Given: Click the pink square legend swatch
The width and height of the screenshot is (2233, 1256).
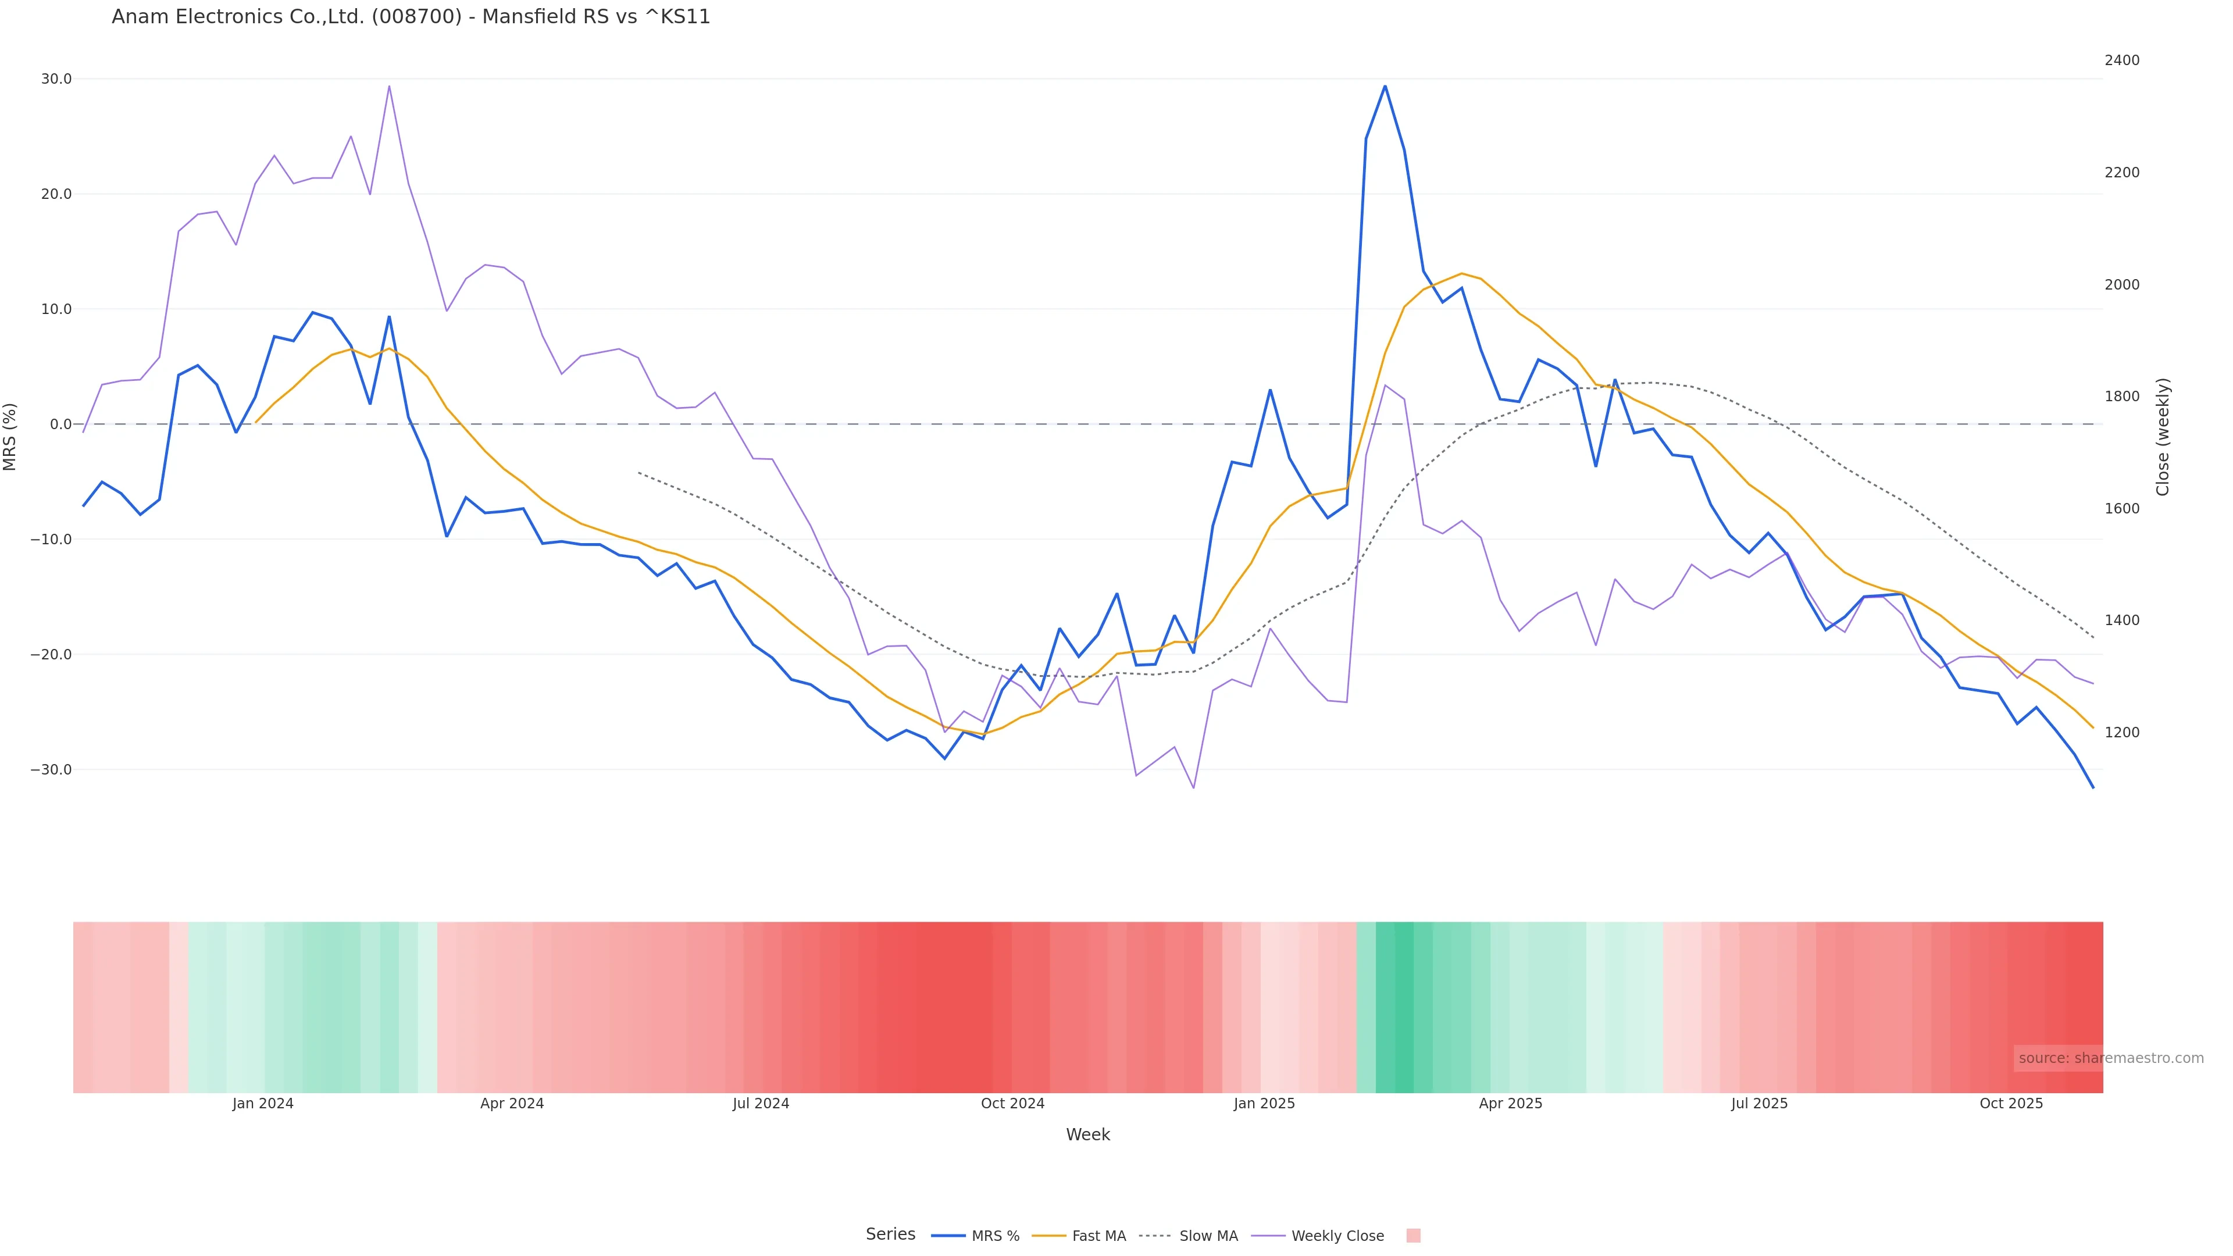Looking at the screenshot, I should click(1413, 1236).
